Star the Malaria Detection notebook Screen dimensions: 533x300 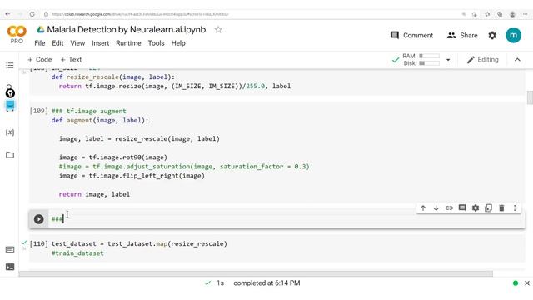tap(218, 30)
